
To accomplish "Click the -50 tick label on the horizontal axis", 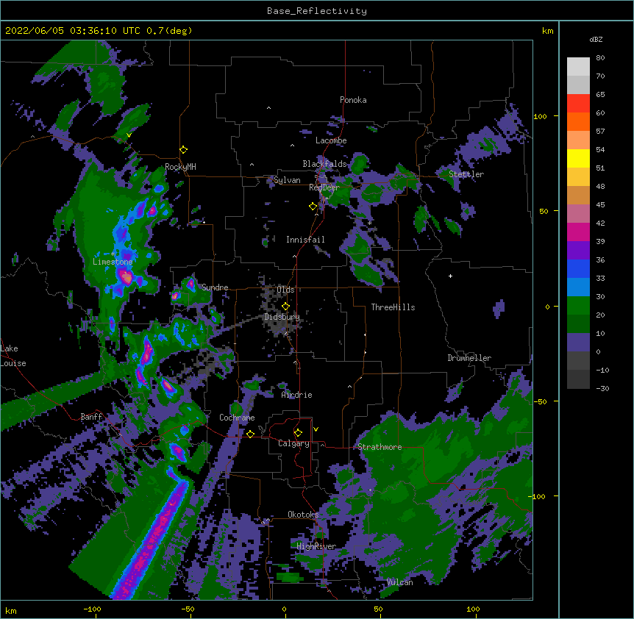I will [188, 609].
